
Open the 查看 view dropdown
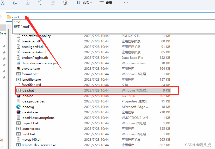(x=107, y=3)
